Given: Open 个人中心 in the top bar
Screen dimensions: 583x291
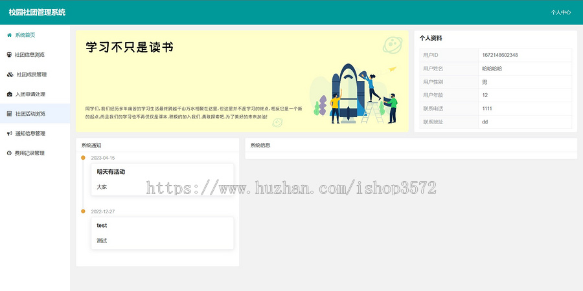Looking at the screenshot, I should 561,12.
